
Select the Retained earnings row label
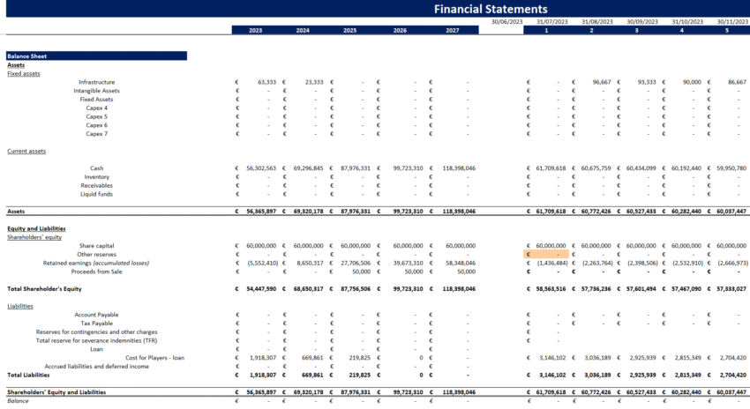point(95,263)
